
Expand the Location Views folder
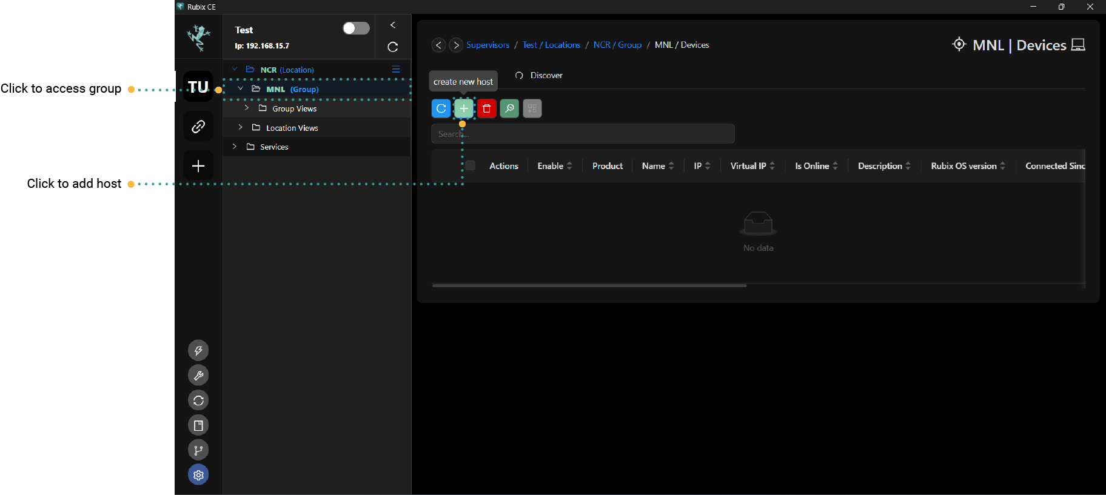pos(241,127)
